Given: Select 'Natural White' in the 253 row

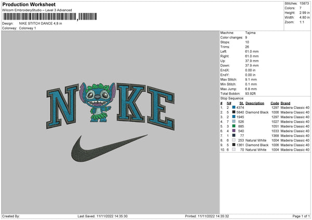Looking at the screenshot, I should coord(256,141).
